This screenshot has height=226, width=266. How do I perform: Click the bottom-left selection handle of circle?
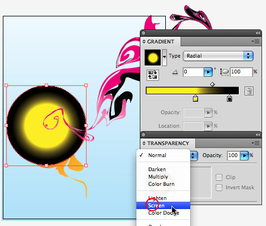tap(6, 166)
